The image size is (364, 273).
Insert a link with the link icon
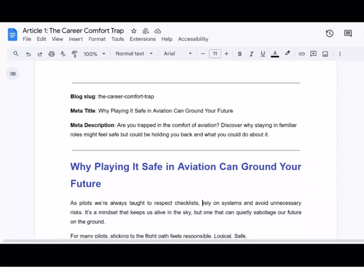click(x=302, y=54)
